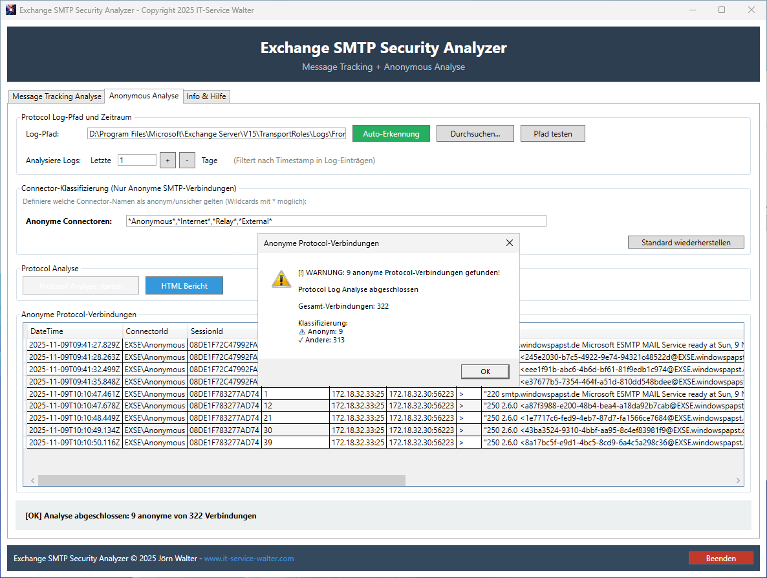The width and height of the screenshot is (767, 578).
Task: Click the app icon in title bar
Action: (10, 10)
